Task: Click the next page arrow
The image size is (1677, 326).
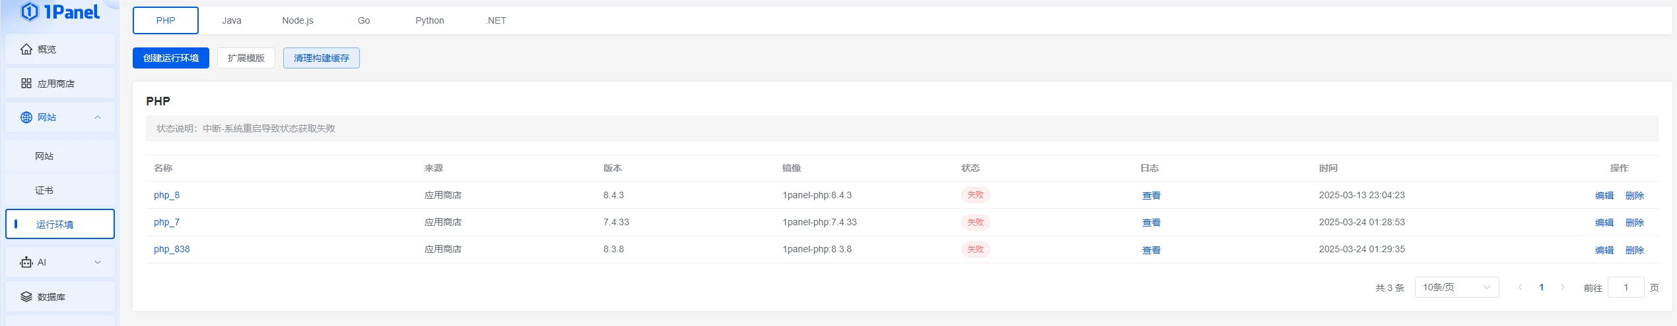Action: 1562,287
